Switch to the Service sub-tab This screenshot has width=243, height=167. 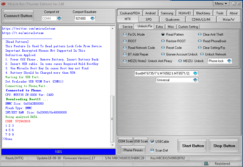[127, 26]
